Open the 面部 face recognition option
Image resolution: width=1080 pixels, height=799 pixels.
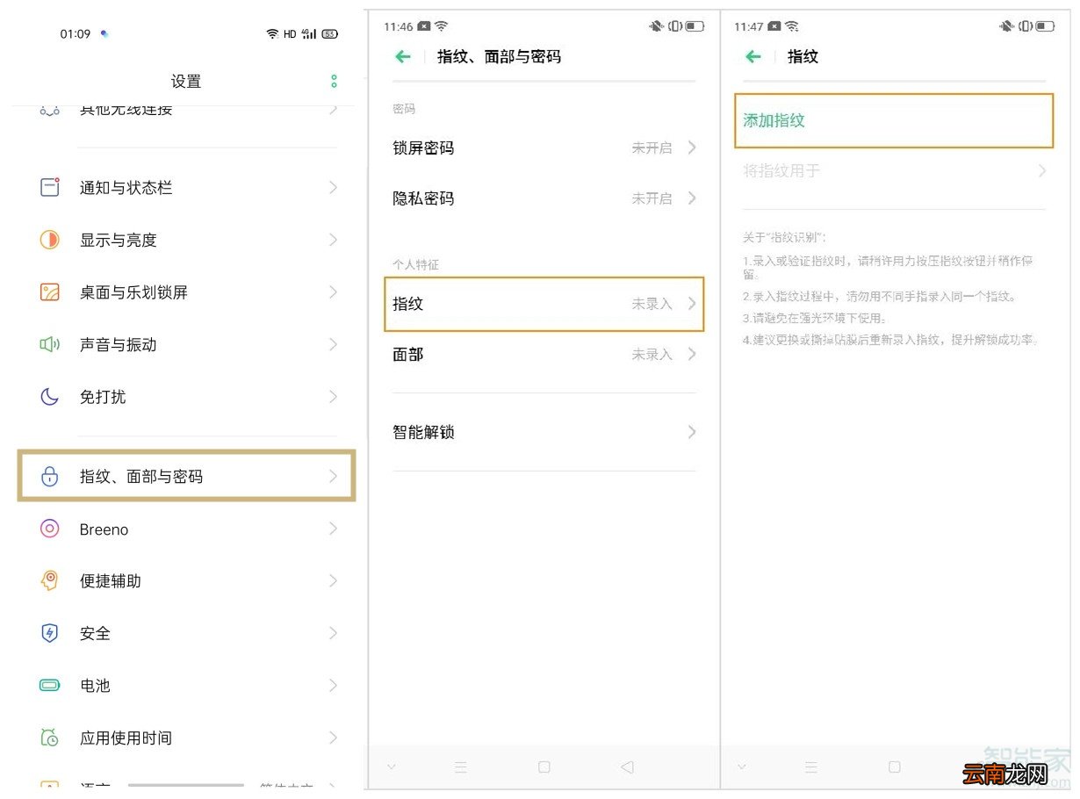coord(544,355)
